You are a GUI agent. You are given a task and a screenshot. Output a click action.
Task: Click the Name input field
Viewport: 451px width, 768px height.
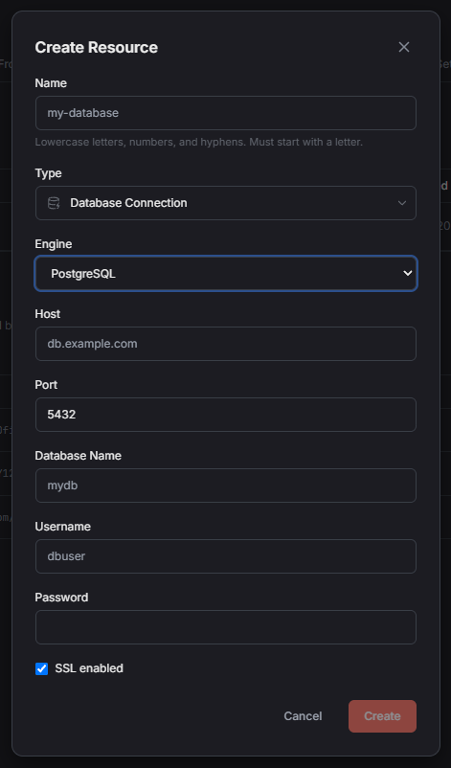click(226, 113)
